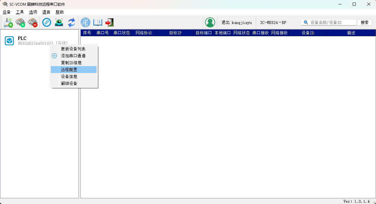Open the globe website icon
Viewport: 376px width, 204px height.
point(85,22)
